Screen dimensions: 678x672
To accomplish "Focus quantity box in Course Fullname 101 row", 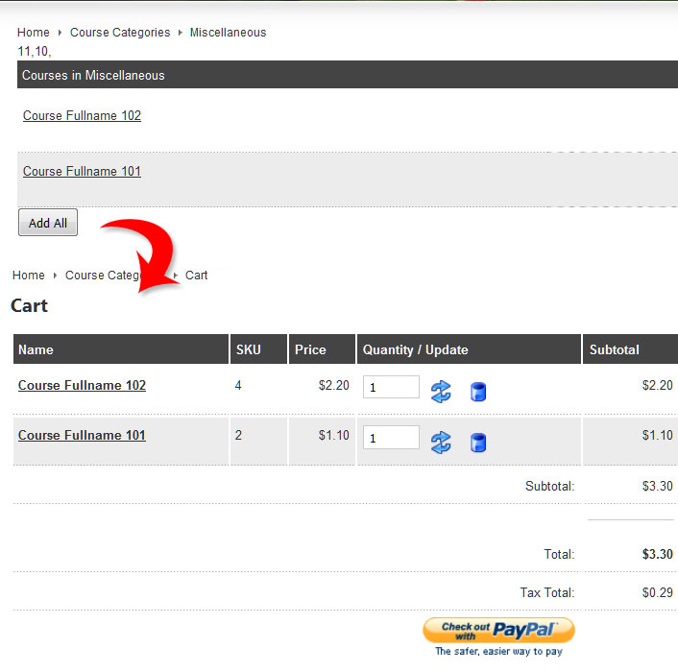I will [x=391, y=438].
